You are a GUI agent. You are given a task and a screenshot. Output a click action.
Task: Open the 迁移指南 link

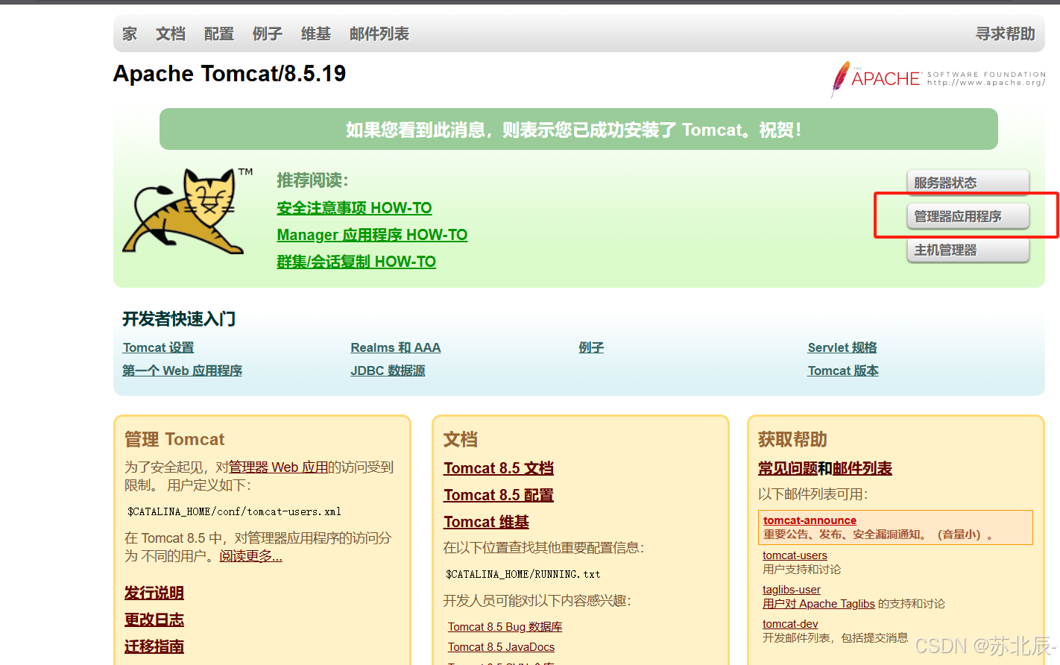(154, 646)
